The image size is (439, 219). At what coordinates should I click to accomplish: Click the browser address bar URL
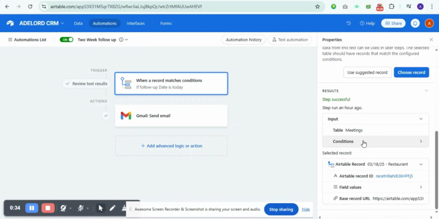coord(126,7)
